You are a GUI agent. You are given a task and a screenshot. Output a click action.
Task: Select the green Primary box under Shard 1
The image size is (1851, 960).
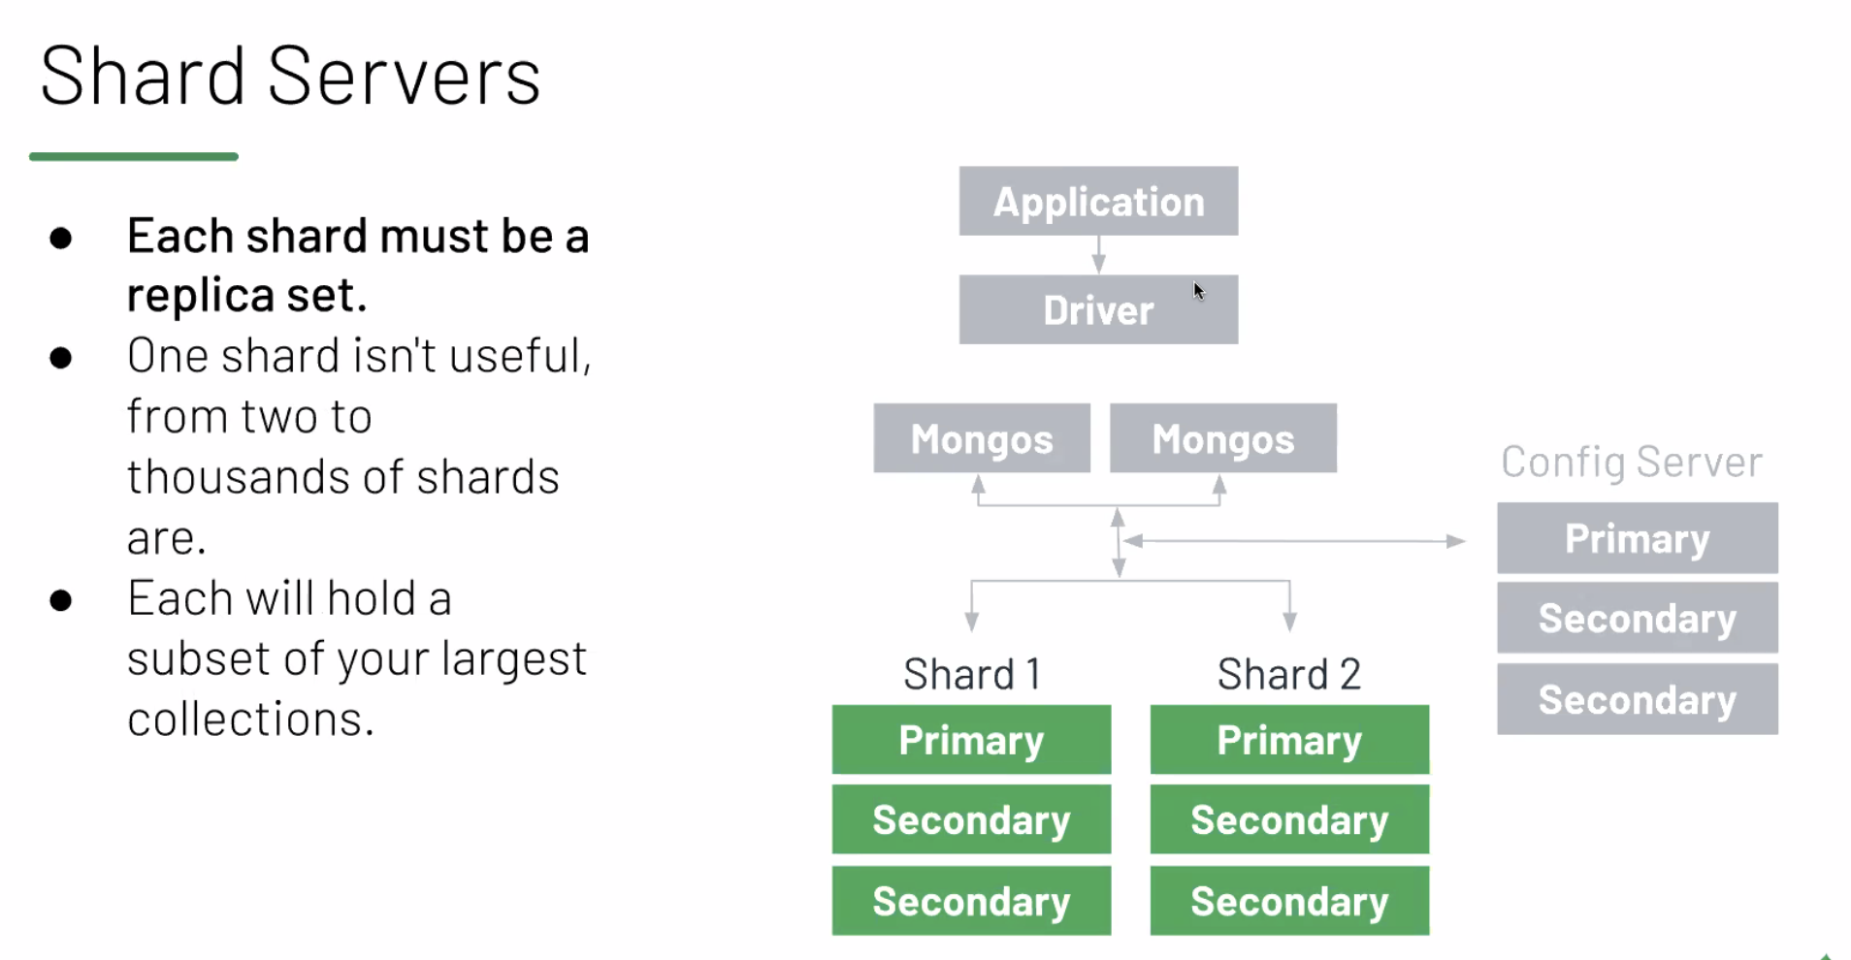click(971, 740)
